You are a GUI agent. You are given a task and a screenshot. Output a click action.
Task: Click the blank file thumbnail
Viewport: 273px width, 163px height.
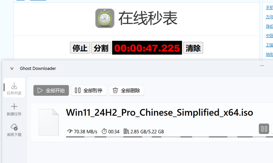[49, 122]
